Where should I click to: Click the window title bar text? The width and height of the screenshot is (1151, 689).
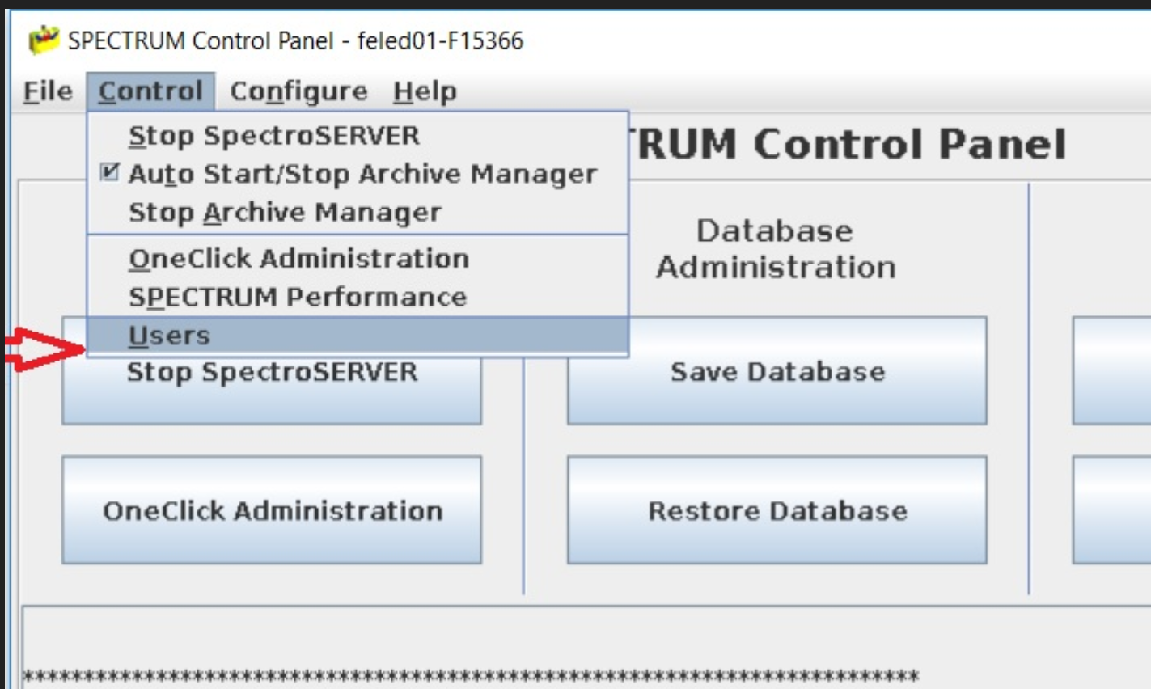click(x=295, y=40)
